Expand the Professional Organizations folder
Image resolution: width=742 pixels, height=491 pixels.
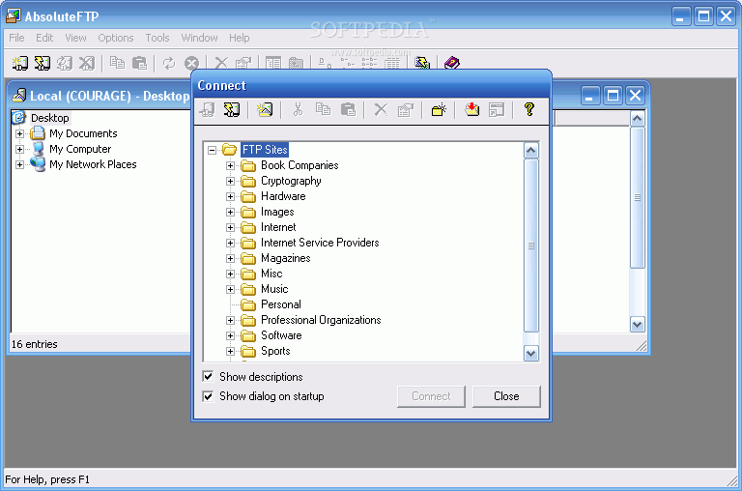[x=231, y=321]
